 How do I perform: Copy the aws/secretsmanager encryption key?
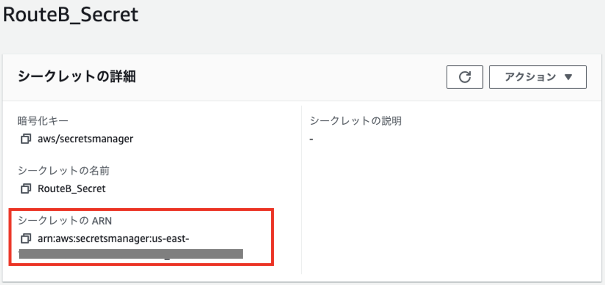click(26, 139)
